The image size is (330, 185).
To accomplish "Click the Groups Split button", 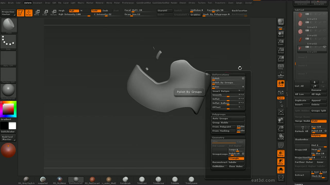I will coord(319,111).
